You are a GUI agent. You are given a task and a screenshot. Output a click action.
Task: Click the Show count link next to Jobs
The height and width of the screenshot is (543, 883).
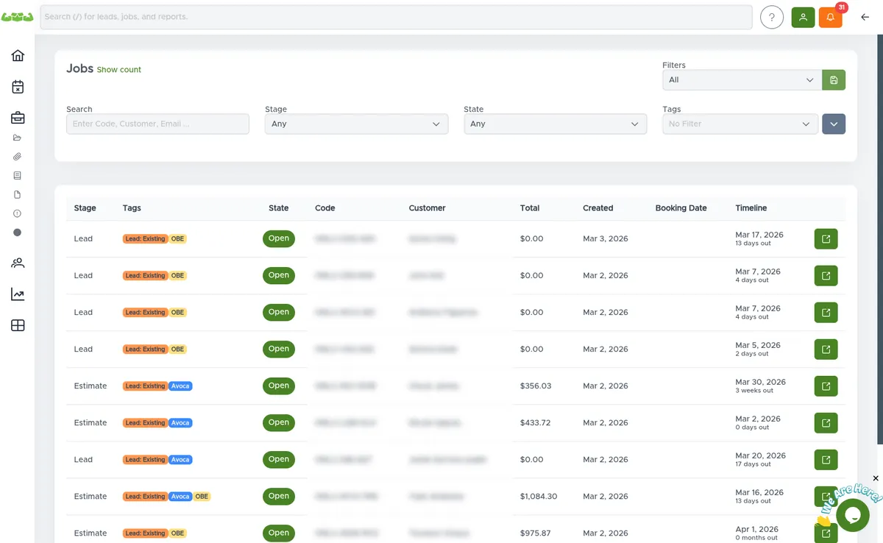click(118, 69)
